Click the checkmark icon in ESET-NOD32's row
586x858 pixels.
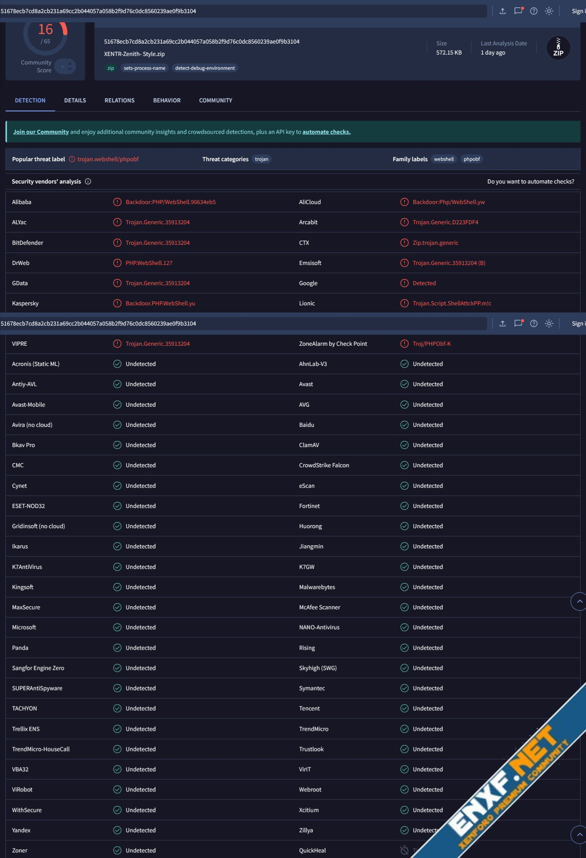point(117,506)
